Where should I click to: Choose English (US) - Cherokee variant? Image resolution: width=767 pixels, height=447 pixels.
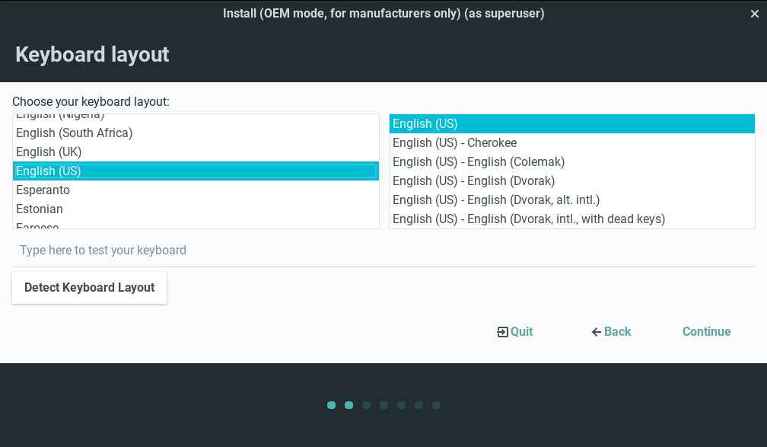(x=454, y=143)
